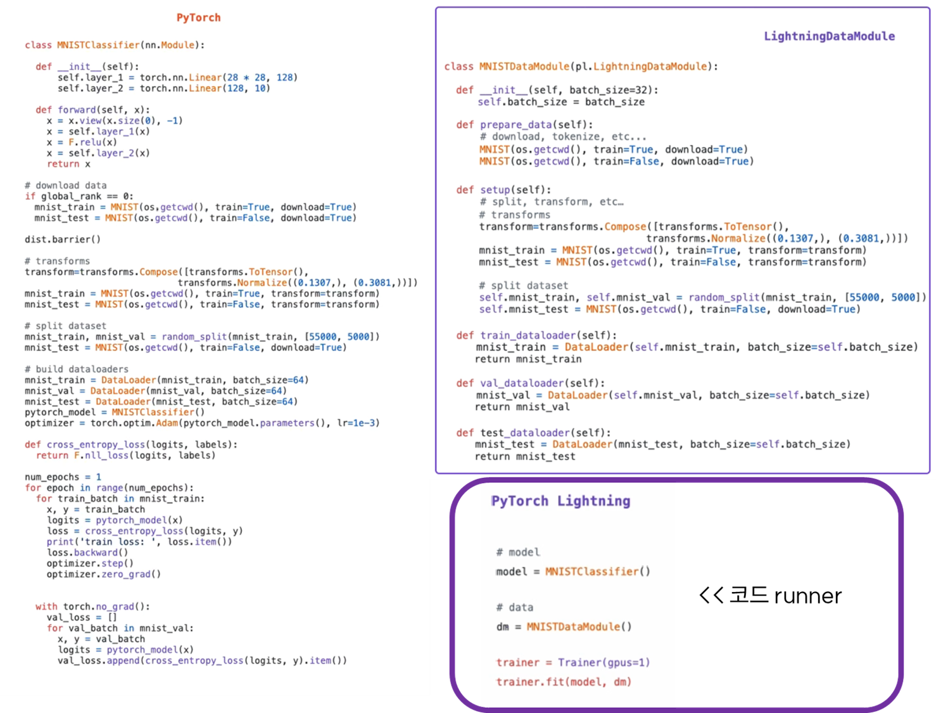
Task: Click the line "num_epochs = 1"
Action: [x=63, y=477]
